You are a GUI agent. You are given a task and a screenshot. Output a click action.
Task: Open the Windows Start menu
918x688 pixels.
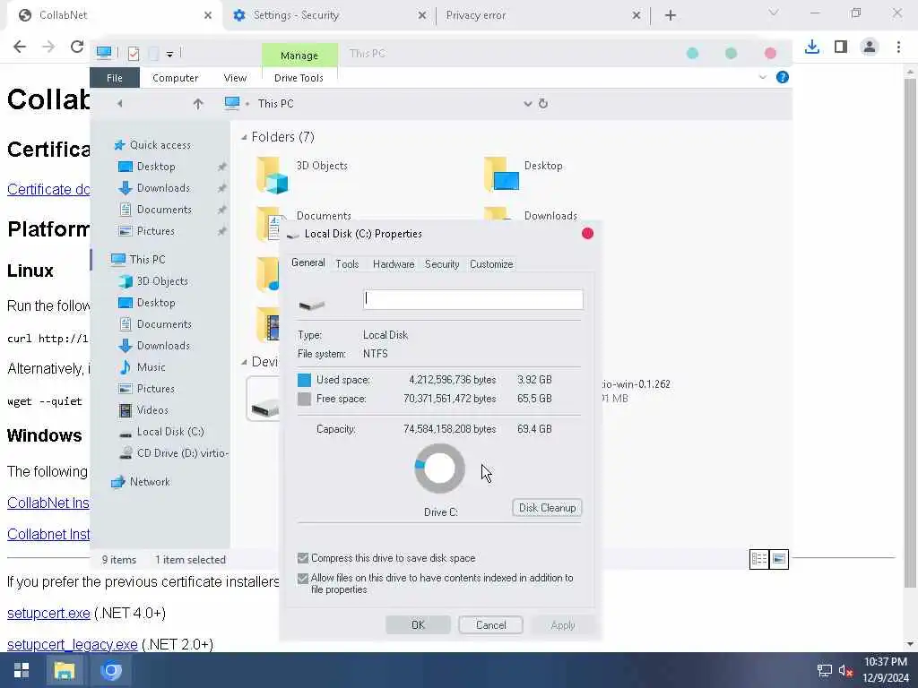point(22,670)
